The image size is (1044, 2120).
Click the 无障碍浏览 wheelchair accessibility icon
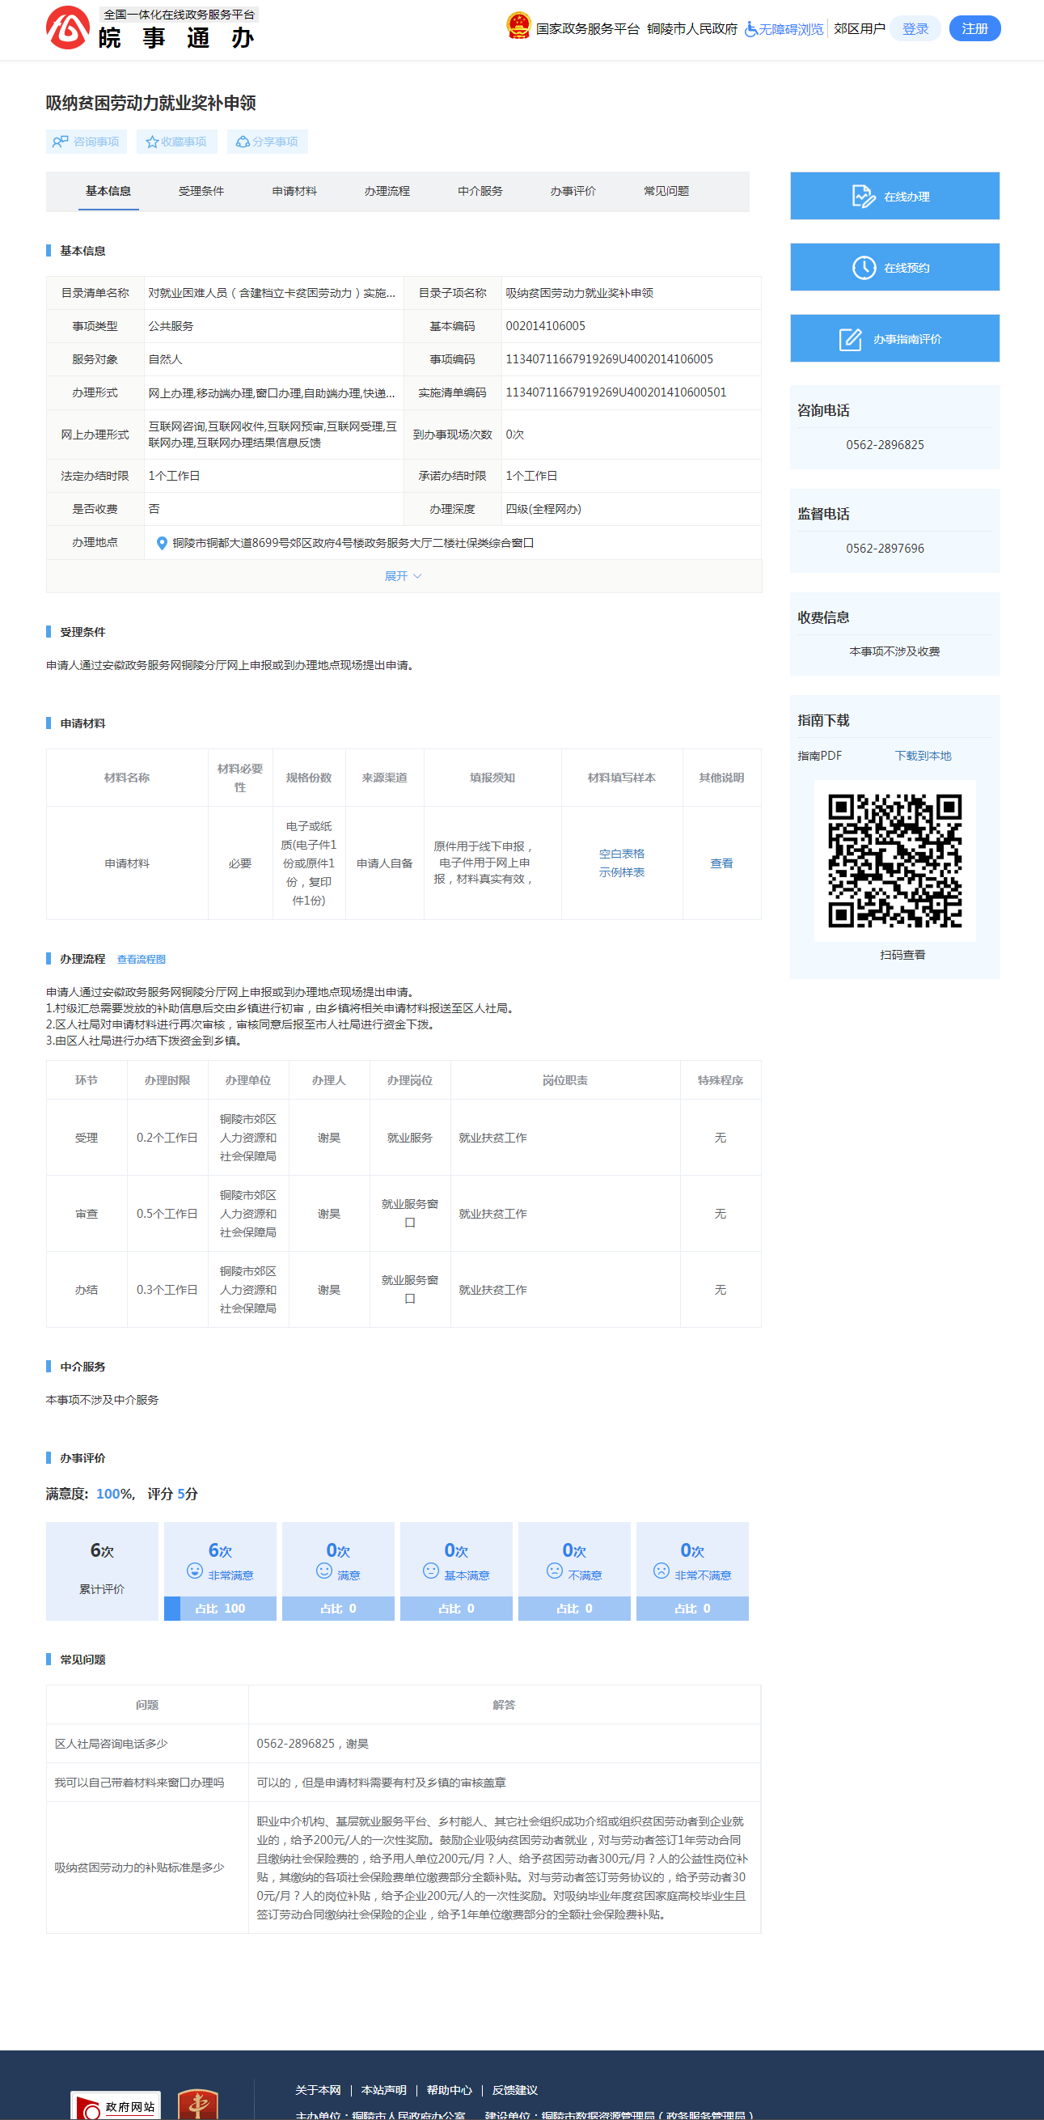(x=750, y=30)
